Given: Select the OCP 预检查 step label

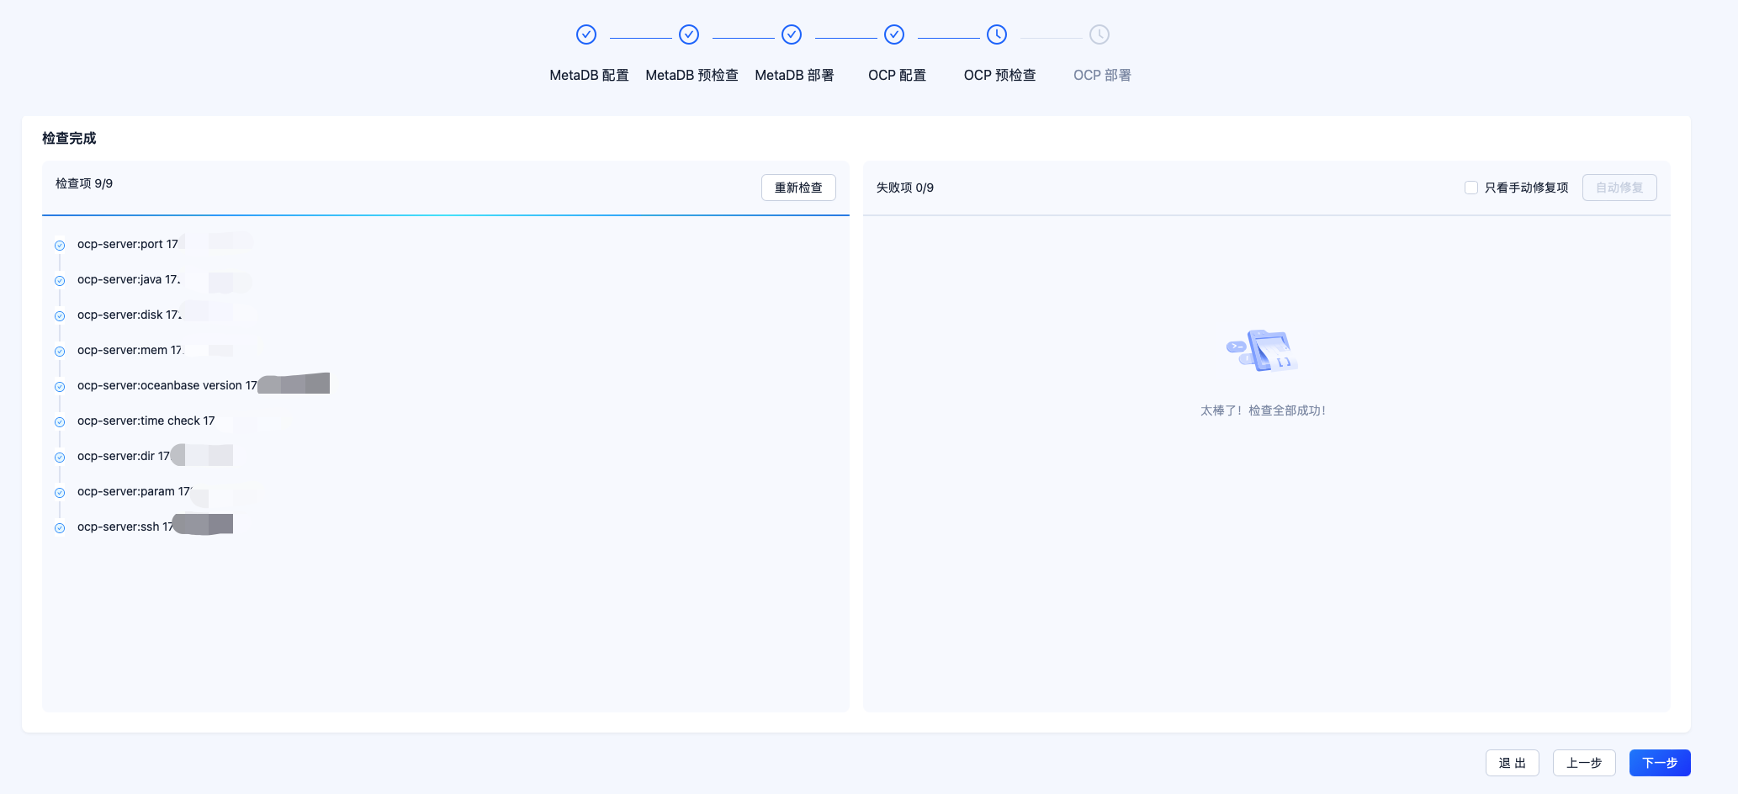Looking at the screenshot, I should (999, 75).
